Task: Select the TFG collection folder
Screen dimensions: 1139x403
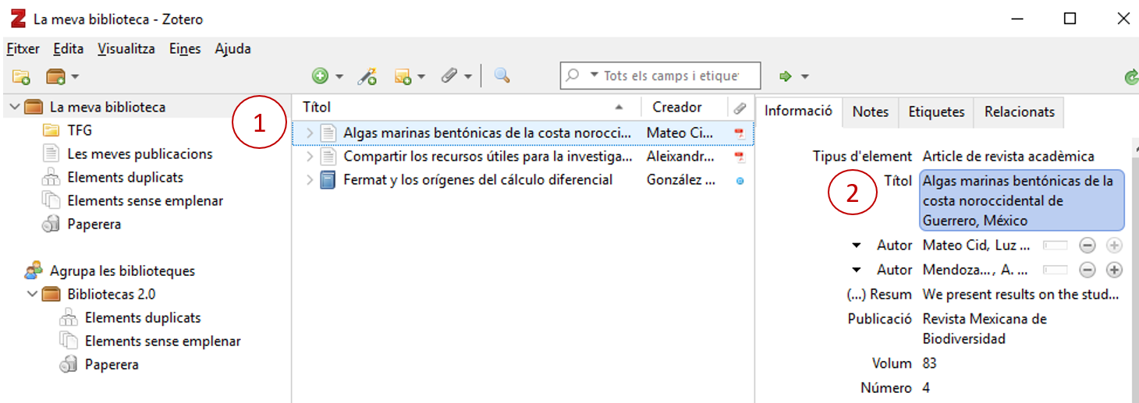Action: 80,130
